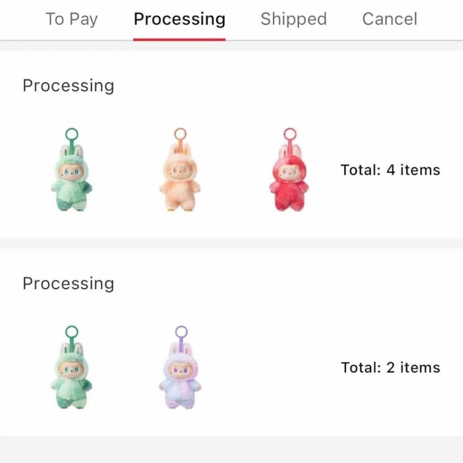Go to the Cancel tab
The height and width of the screenshot is (463, 463).
coord(389,19)
